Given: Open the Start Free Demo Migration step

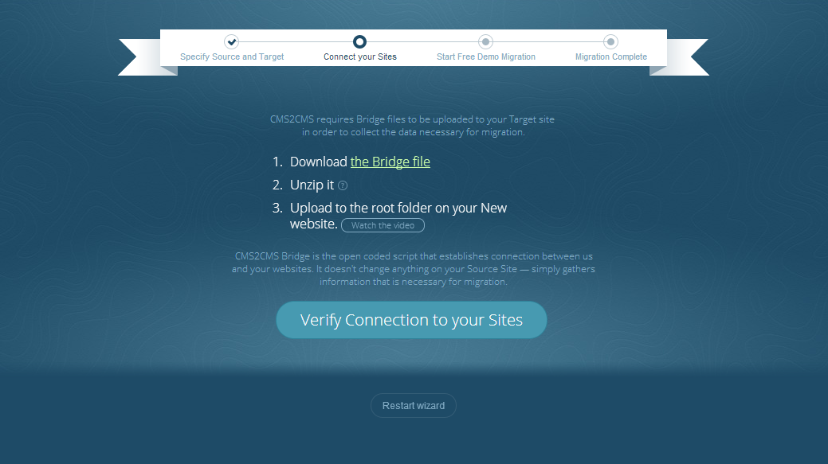Looking at the screenshot, I should coord(486,57).
